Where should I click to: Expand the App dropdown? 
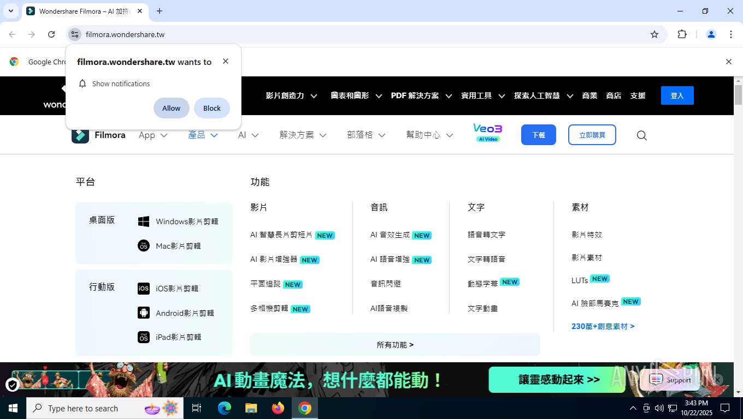[153, 135]
